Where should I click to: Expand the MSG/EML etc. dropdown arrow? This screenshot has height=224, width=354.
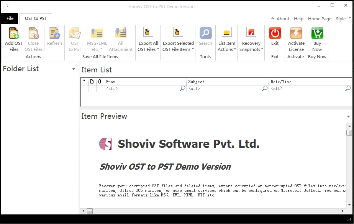[101, 49]
